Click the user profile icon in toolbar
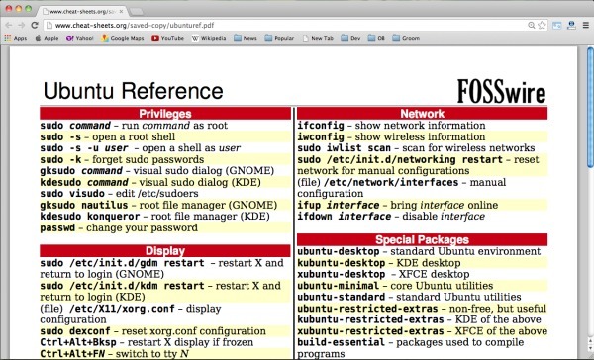Screen dimensions: 594x360 pos(571,26)
